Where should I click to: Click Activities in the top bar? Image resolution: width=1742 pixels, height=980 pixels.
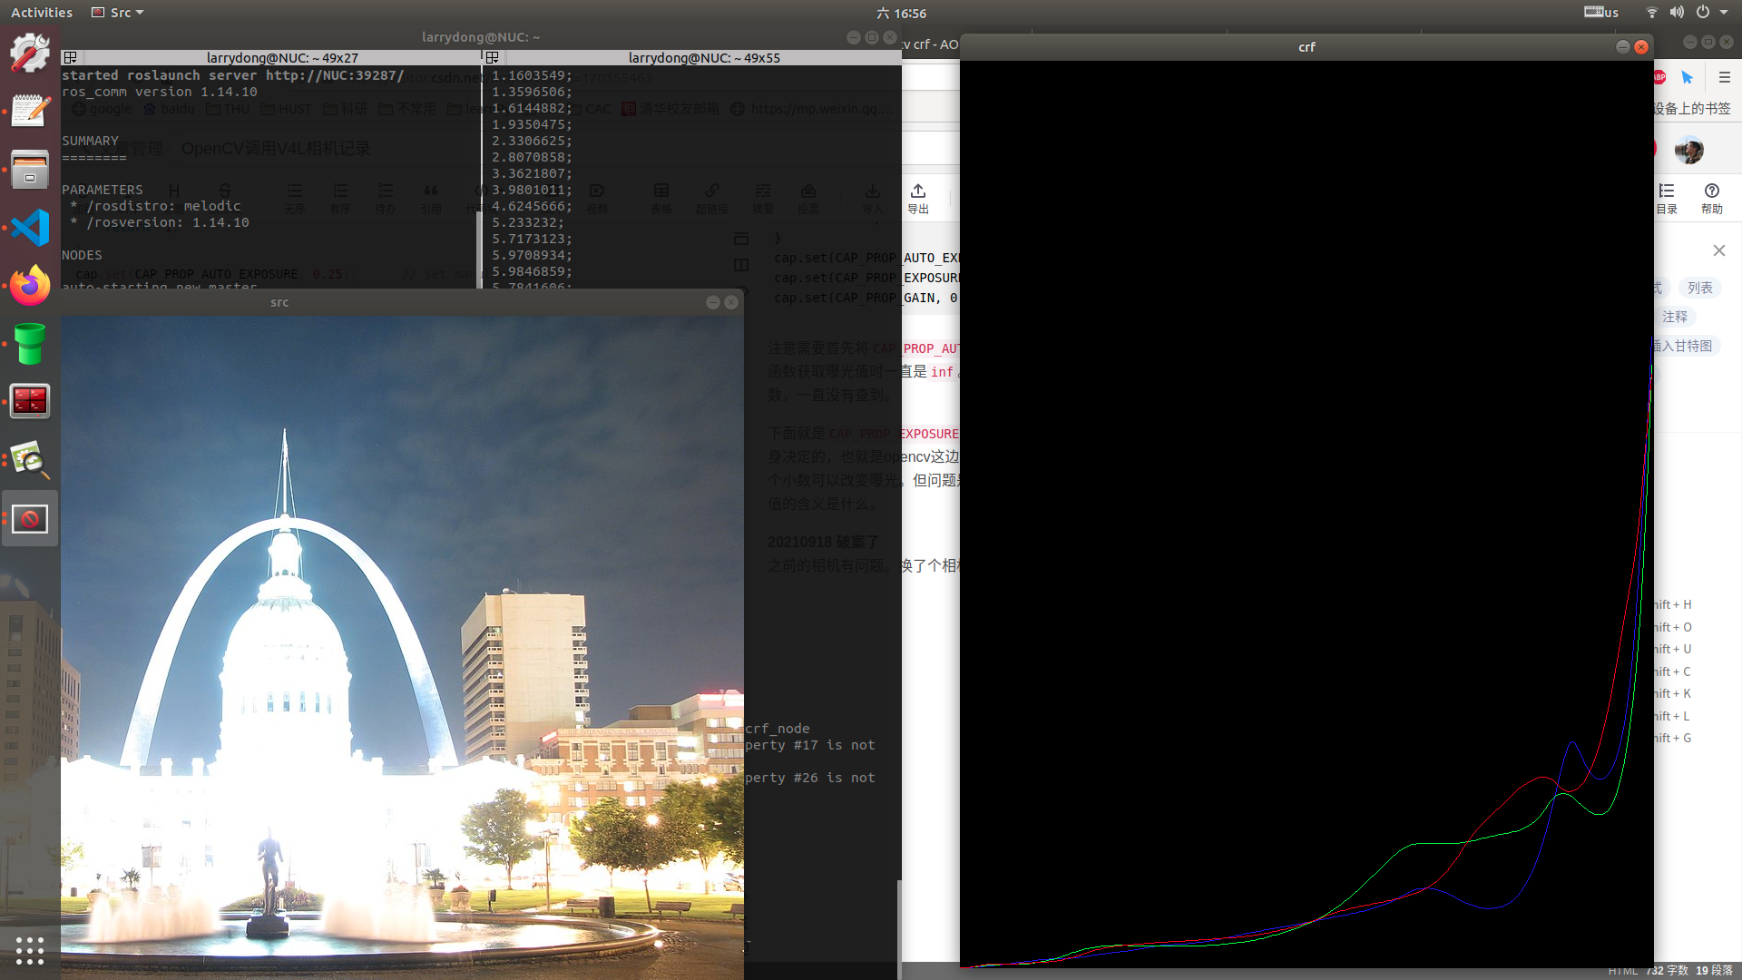[42, 13]
